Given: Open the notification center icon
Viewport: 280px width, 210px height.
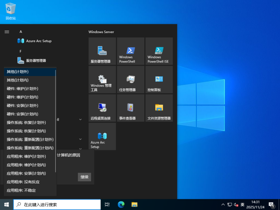Looking at the screenshot, I should [x=271, y=205].
